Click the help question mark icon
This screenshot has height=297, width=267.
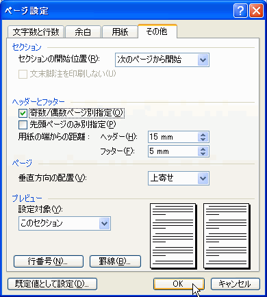point(240,11)
